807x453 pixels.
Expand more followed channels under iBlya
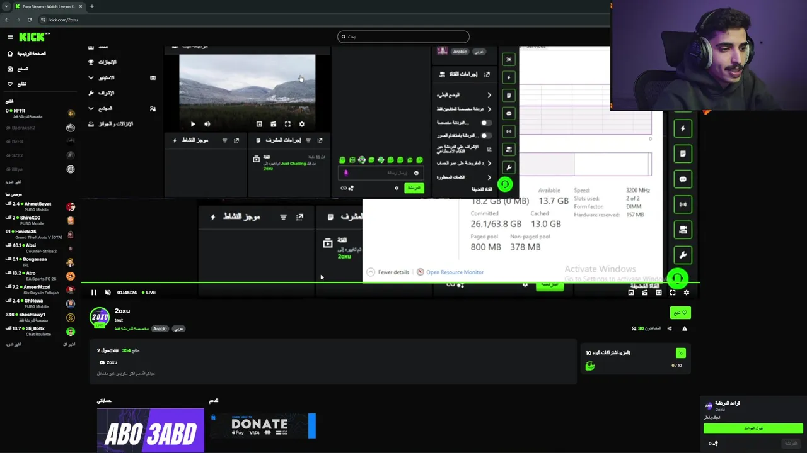(x=13, y=182)
